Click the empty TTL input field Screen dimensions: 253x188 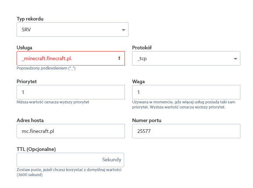[x=58, y=160]
